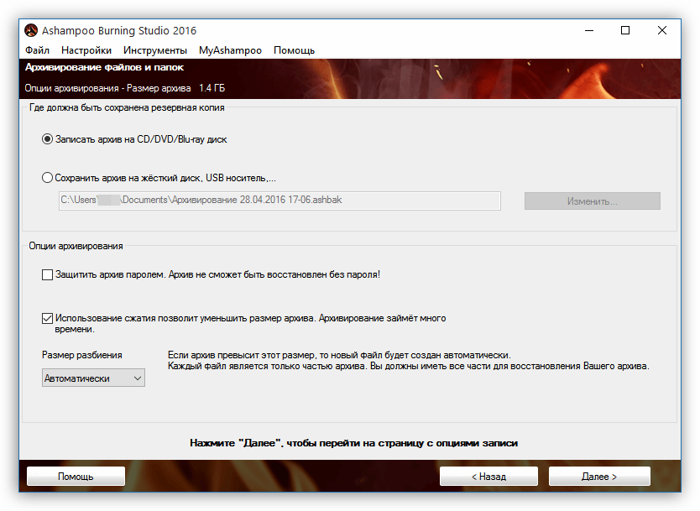Open the Файл menu
The image size is (700, 511).
pos(37,50)
